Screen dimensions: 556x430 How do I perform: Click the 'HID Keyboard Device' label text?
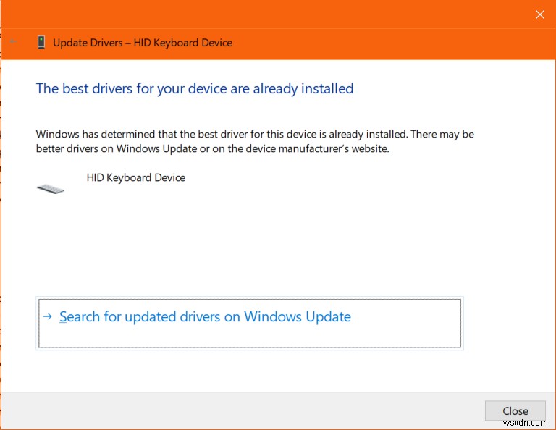coord(136,177)
